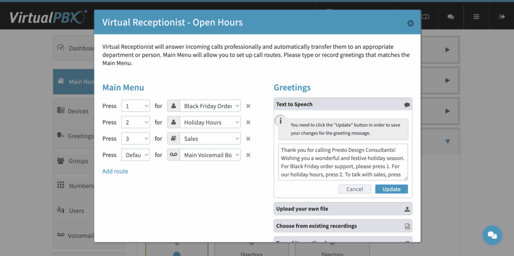The image size is (514, 256).
Task: Click the audio file icon on existing recordings
Action: click(407, 226)
